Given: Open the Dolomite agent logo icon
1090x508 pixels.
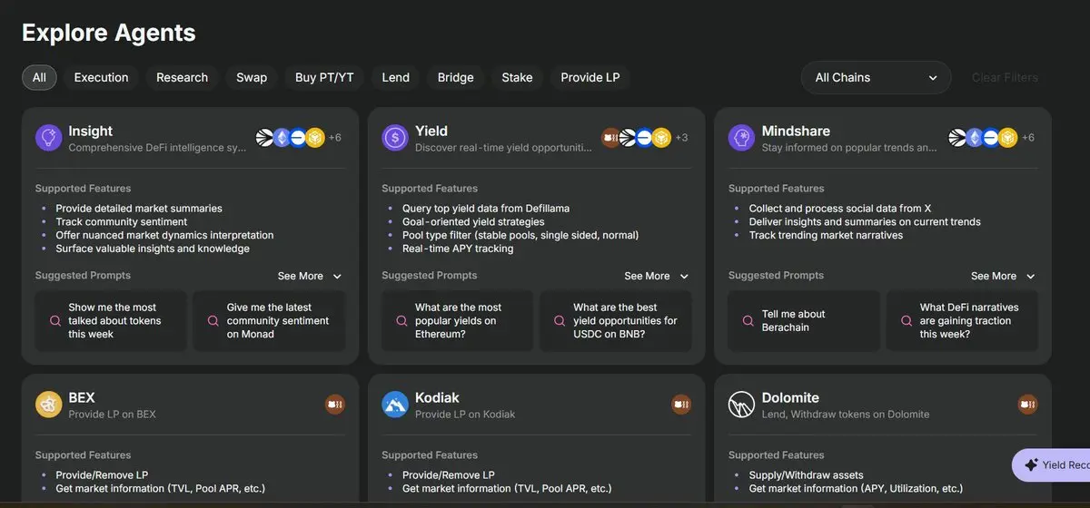Looking at the screenshot, I should point(742,405).
